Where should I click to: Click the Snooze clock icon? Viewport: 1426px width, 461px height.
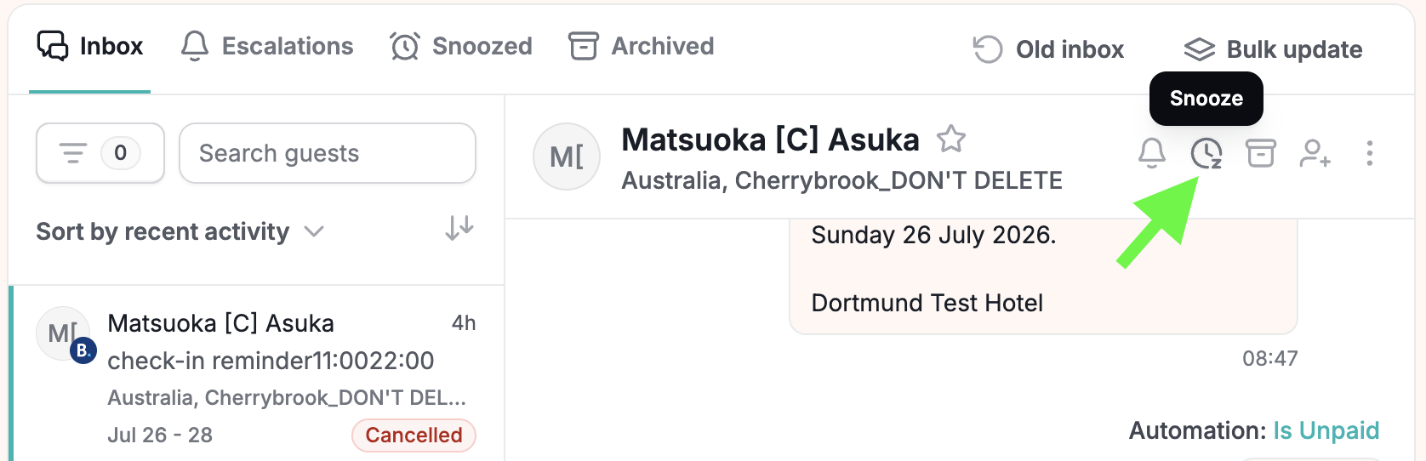click(1206, 154)
